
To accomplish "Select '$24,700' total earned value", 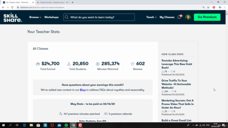I will 51,64.
